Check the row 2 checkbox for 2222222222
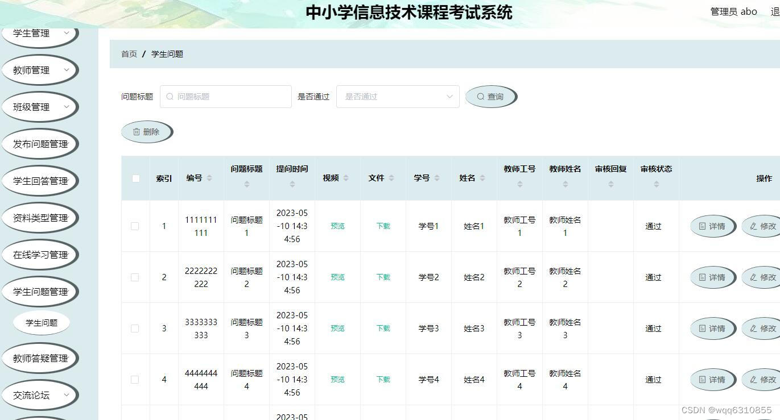This screenshot has width=780, height=420. 135,277
